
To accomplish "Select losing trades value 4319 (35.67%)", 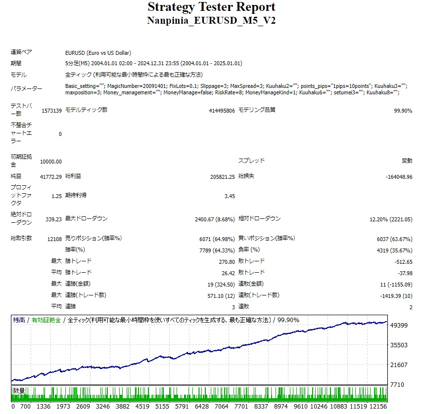I will tap(394, 250).
